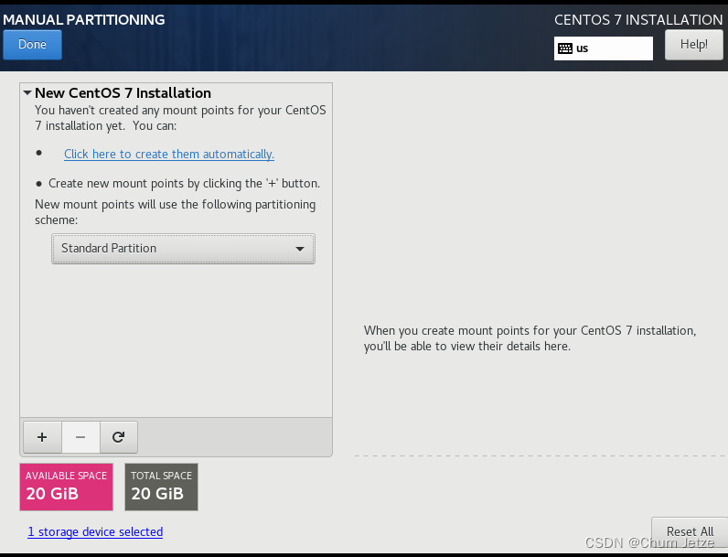Click the 'You haven't created any mount points' text

pyautogui.click(x=180, y=118)
